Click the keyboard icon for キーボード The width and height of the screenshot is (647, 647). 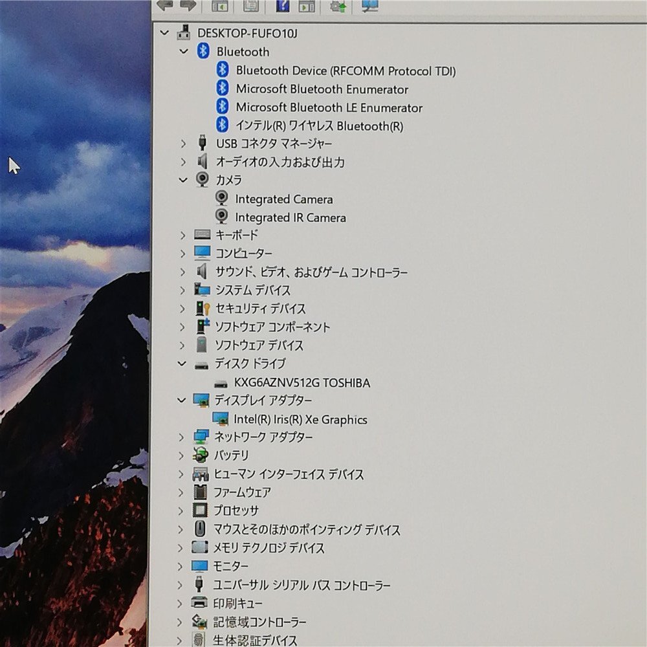(x=202, y=234)
